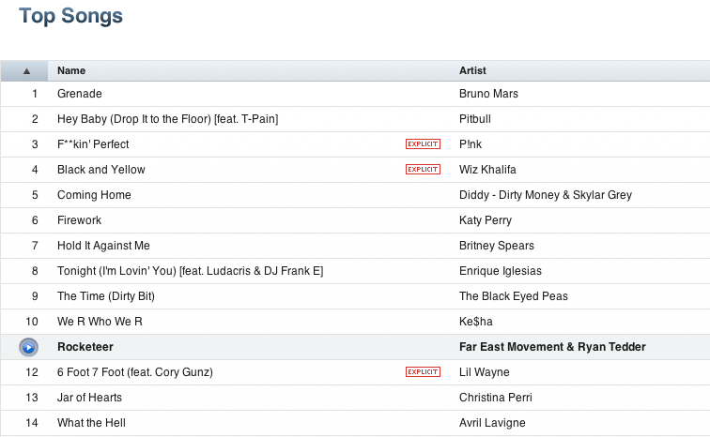Click the EXPLICIT badge on F**kin' Perfect
Screen dimensions: 710x437
(423, 144)
